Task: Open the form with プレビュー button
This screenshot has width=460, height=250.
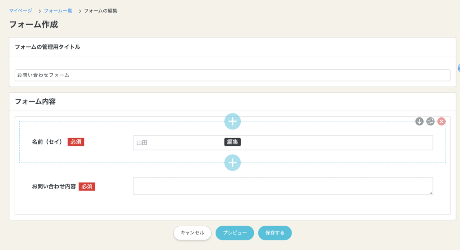Action: (234, 233)
